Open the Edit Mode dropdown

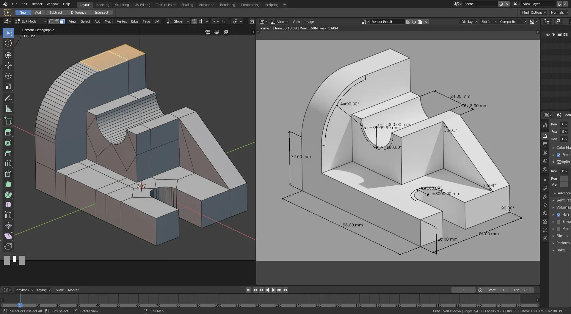[x=31, y=21]
